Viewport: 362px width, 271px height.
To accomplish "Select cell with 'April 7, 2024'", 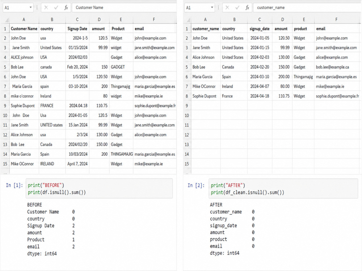I will [77, 164].
